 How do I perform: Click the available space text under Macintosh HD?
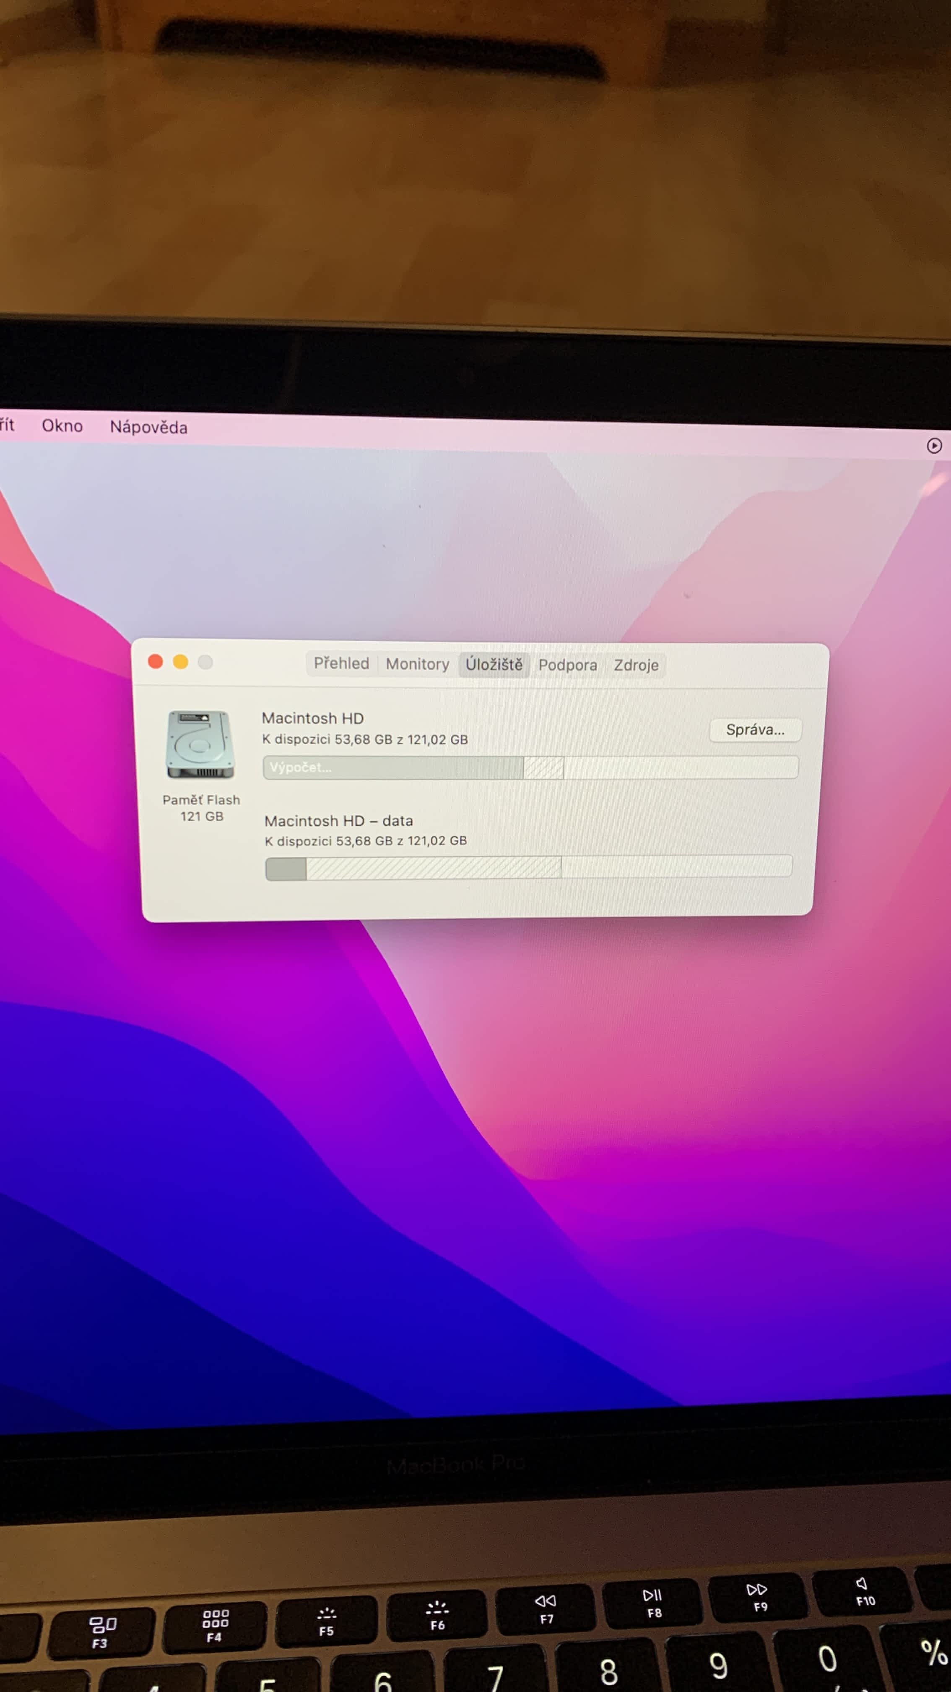click(365, 739)
